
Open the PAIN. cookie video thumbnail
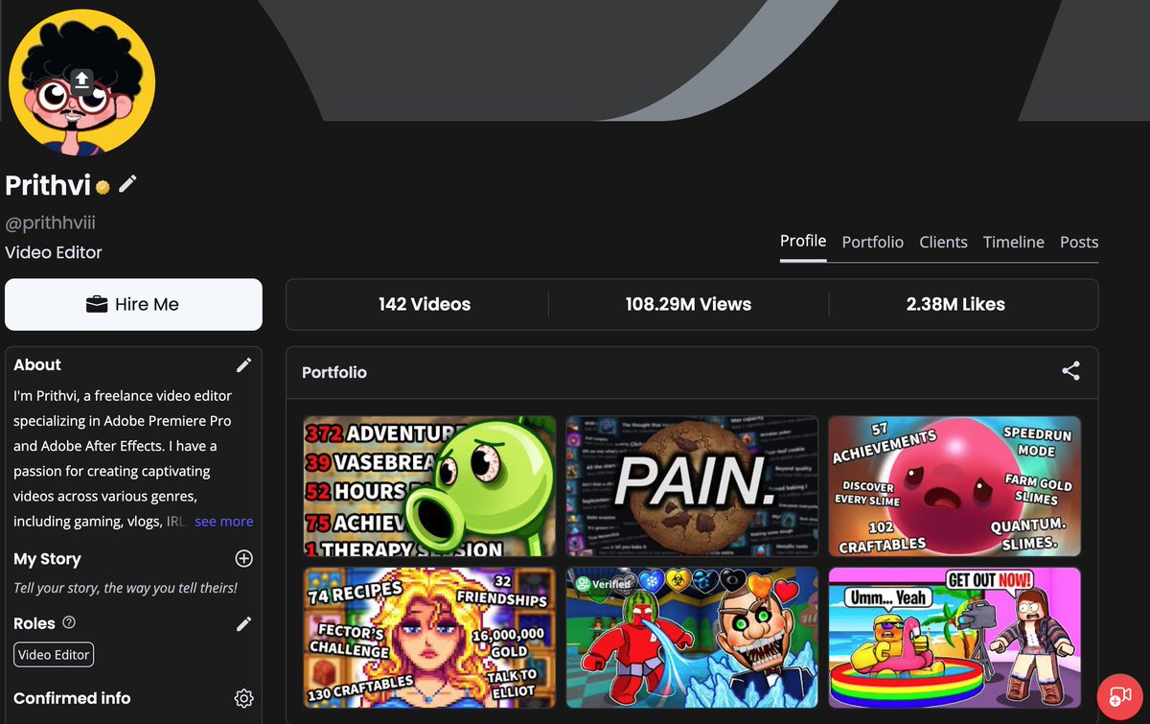pyautogui.click(x=692, y=486)
